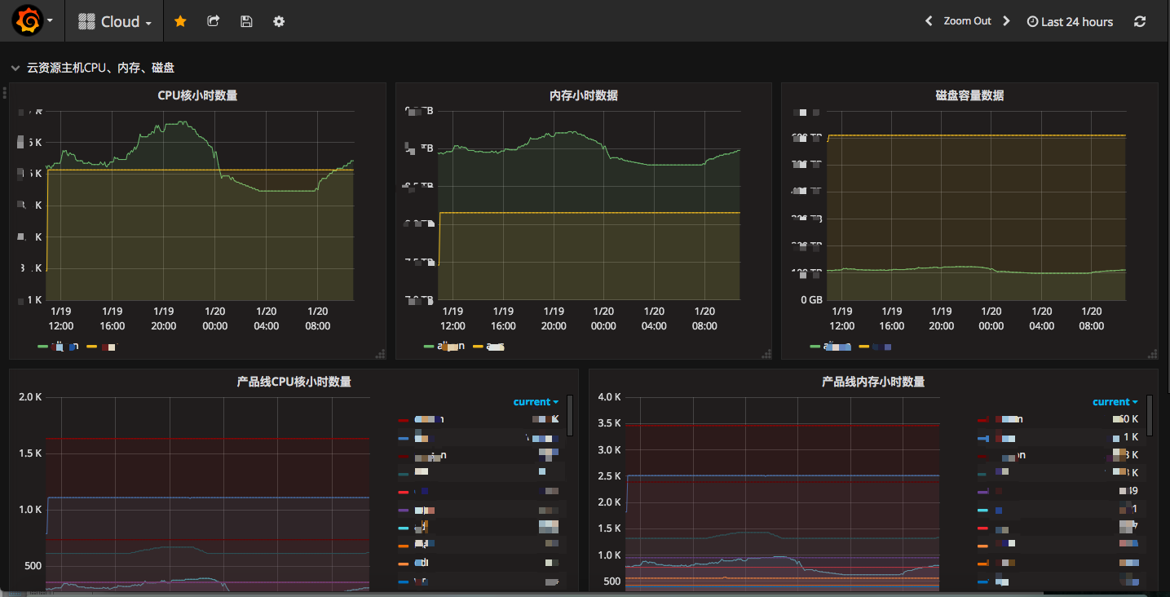
Task: Open the 产品线内存小时数量 panel title menu
Action: (873, 381)
